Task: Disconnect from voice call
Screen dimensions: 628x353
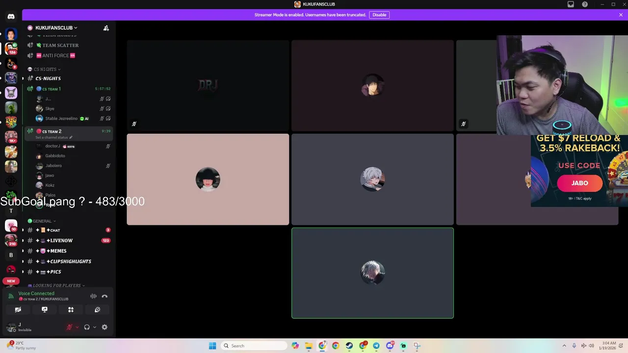Action: point(105,296)
